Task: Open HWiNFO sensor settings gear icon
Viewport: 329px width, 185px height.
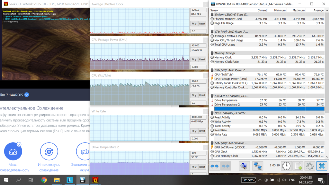Action: 310,166
